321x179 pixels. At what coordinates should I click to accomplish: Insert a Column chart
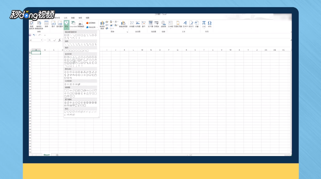pyautogui.click(x=107, y=22)
